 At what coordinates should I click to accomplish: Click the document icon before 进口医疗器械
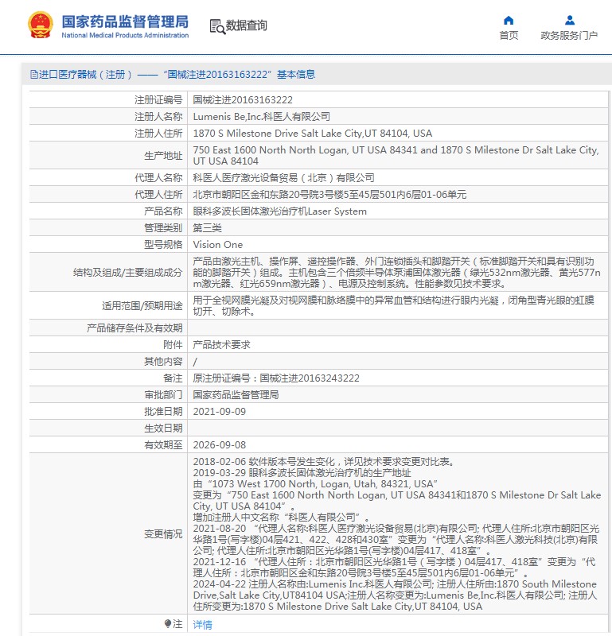coord(33,74)
